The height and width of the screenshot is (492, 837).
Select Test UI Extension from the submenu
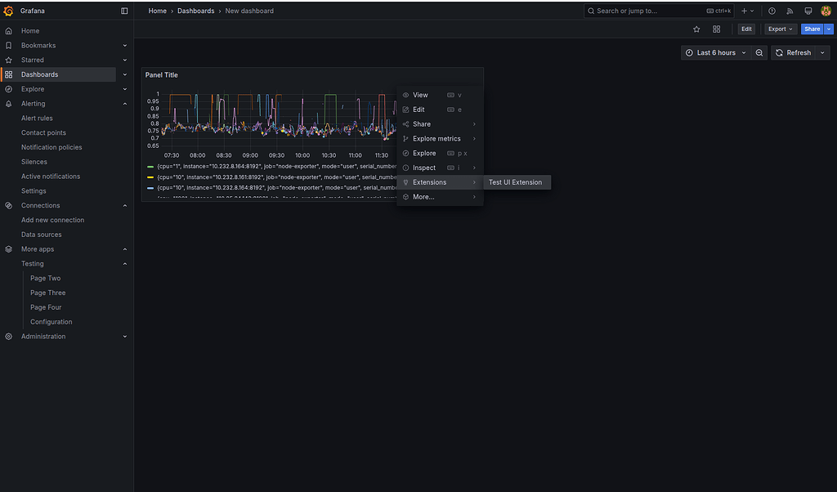point(516,182)
